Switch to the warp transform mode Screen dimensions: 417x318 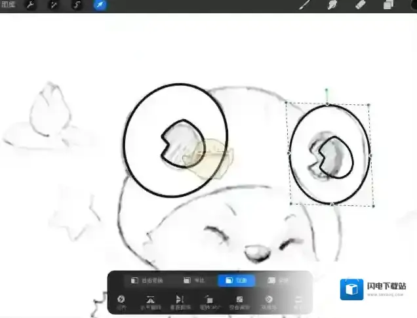pyautogui.click(x=279, y=281)
